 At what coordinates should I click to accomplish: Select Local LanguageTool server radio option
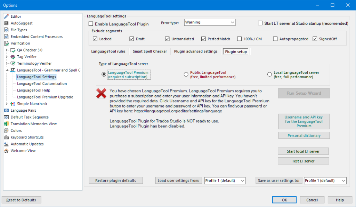point(269,74)
